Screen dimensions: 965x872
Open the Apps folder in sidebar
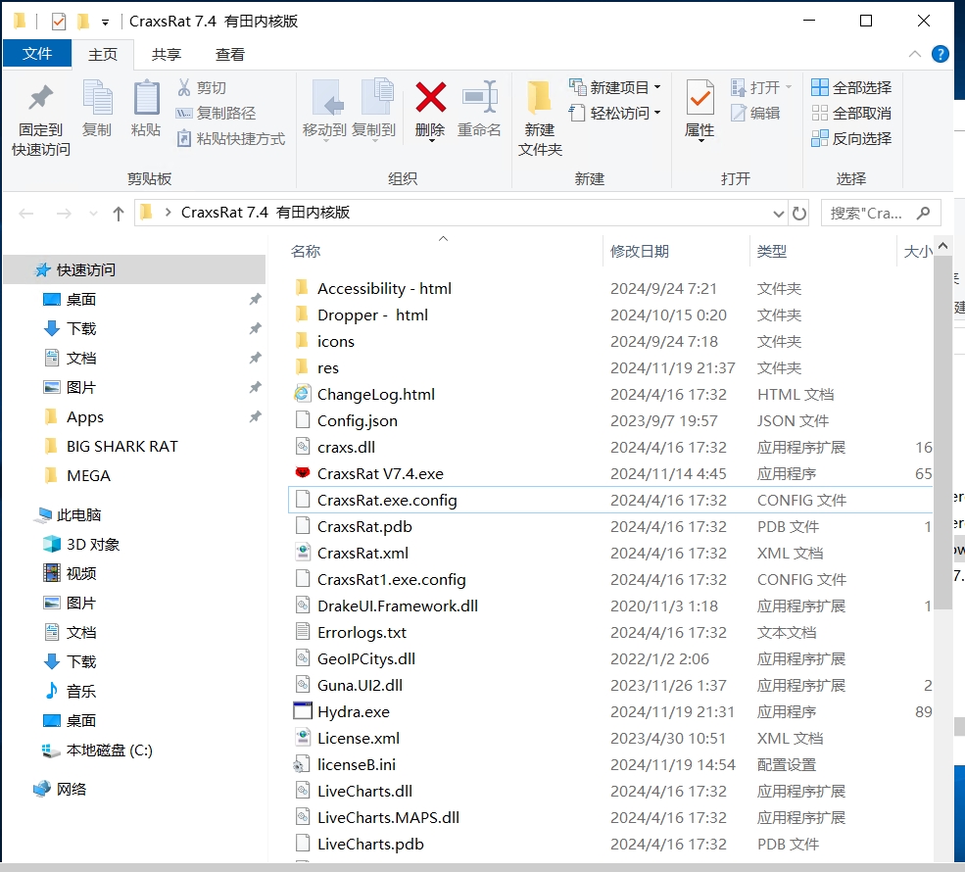coord(85,417)
